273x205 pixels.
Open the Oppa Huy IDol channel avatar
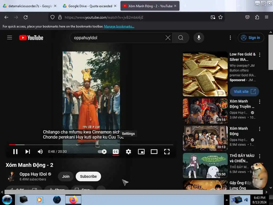12,176
